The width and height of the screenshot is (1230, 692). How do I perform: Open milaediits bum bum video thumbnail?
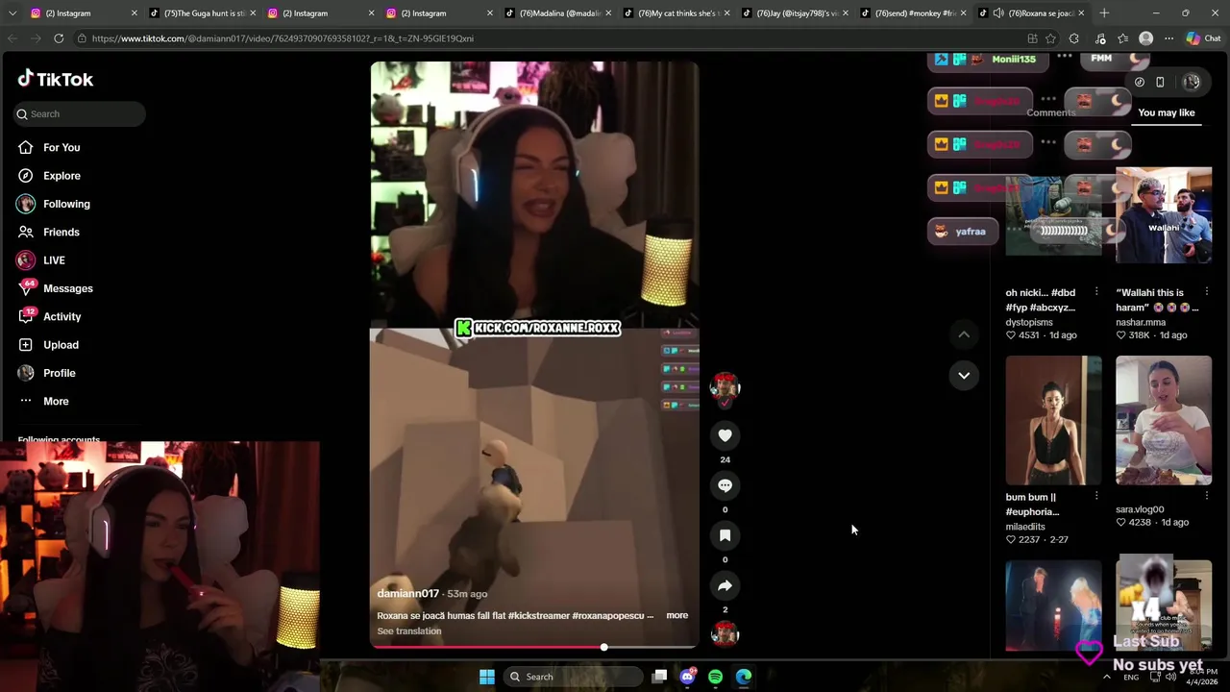[1054, 420]
